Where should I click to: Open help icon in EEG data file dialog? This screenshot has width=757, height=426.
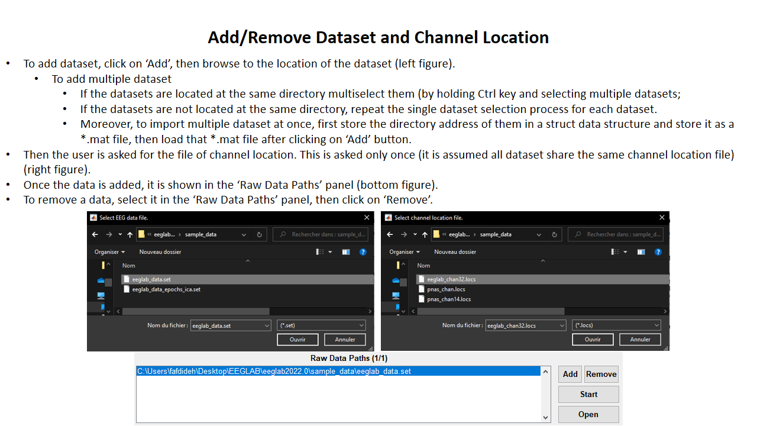click(x=363, y=252)
